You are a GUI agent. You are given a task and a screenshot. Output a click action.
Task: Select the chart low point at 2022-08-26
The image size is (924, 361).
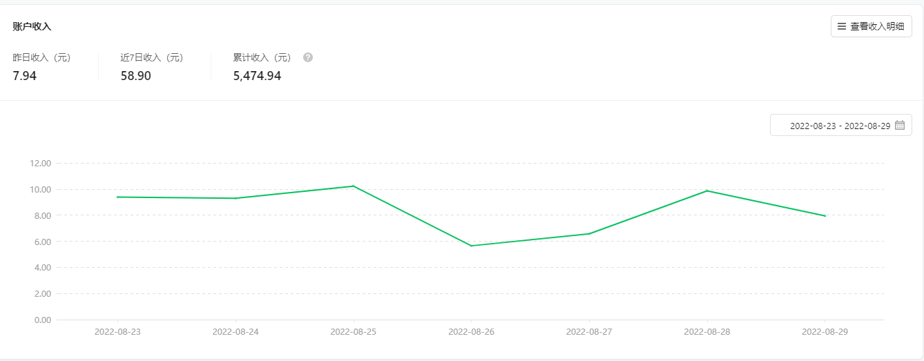click(x=472, y=246)
